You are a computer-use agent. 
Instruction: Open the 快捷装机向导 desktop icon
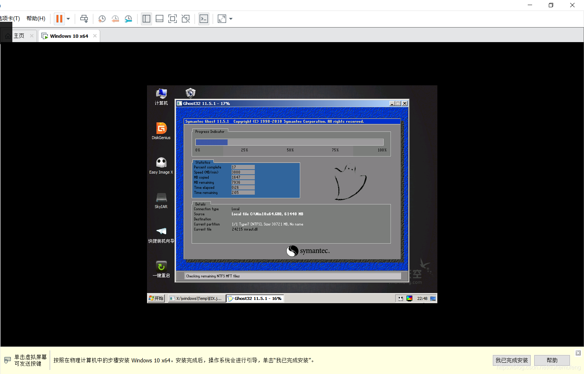pyautogui.click(x=161, y=235)
